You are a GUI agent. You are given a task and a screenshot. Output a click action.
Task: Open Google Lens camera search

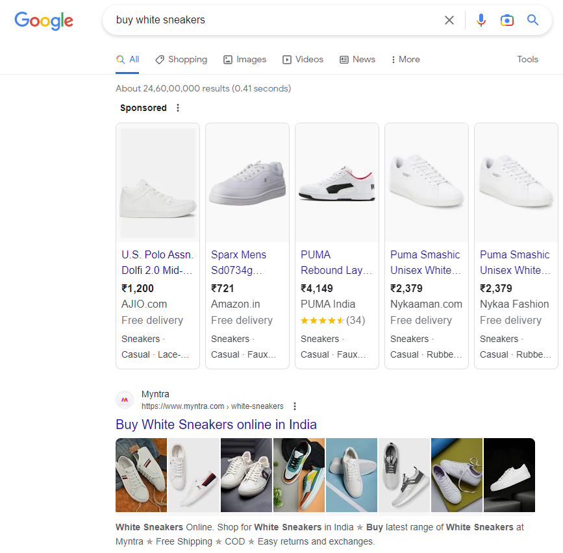pyautogui.click(x=507, y=20)
